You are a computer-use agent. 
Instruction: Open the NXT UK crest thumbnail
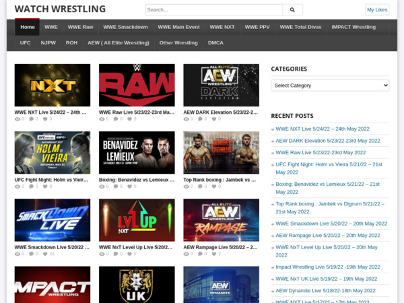tap(137, 285)
